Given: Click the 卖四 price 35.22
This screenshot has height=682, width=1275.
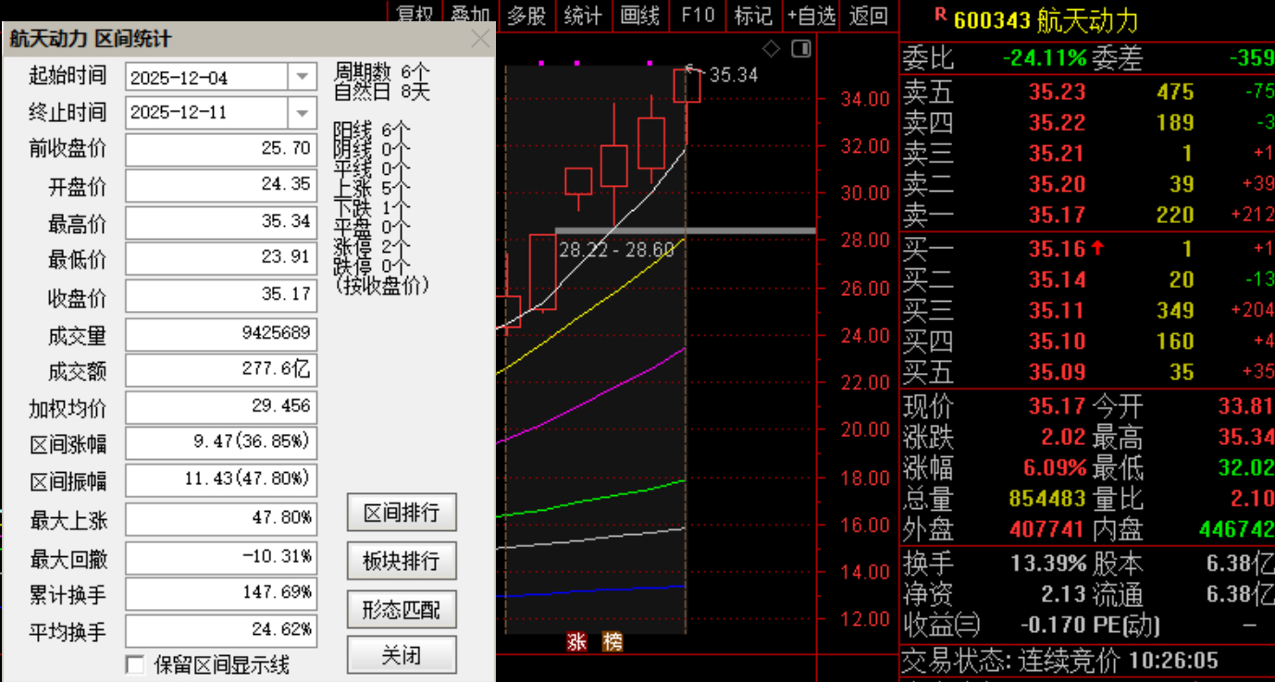Looking at the screenshot, I should click(1057, 122).
